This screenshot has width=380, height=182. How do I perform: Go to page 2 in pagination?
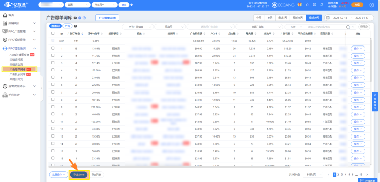coord(338,174)
